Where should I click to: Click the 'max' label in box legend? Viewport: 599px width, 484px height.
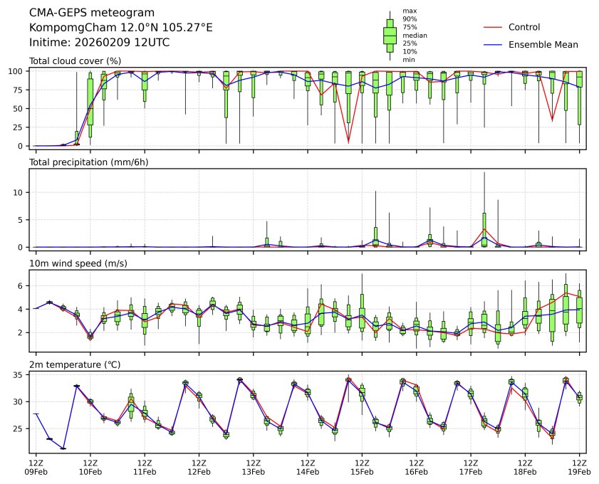[408, 11]
